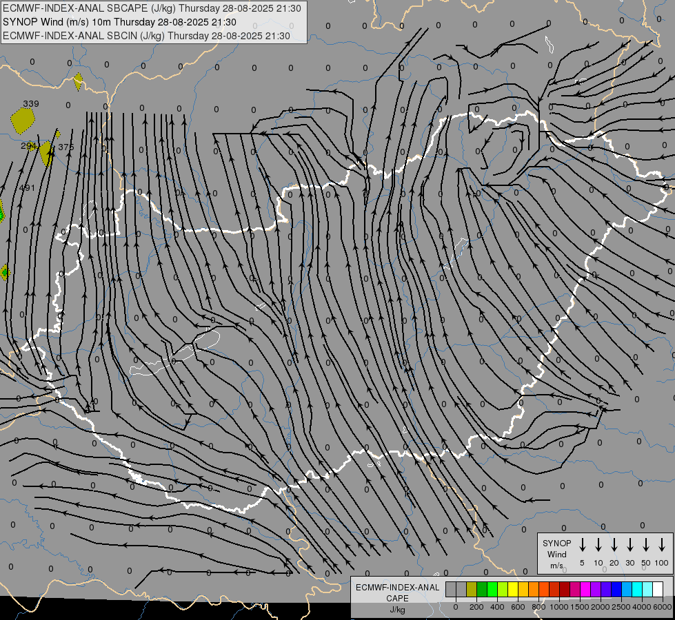Image resolution: width=675 pixels, height=620 pixels.
Task: Click the olive CAPE polygon below 339
Action: click(x=22, y=121)
